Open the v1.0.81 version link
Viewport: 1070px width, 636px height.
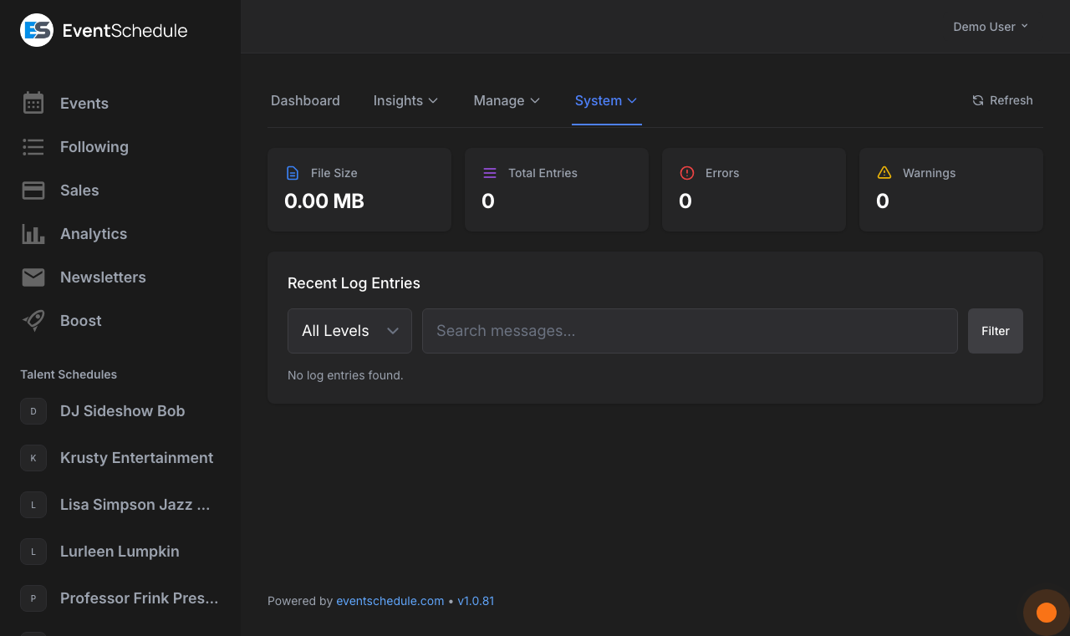click(476, 601)
